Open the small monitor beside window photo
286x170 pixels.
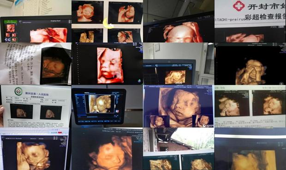pyautogui.click(x=179, y=64)
